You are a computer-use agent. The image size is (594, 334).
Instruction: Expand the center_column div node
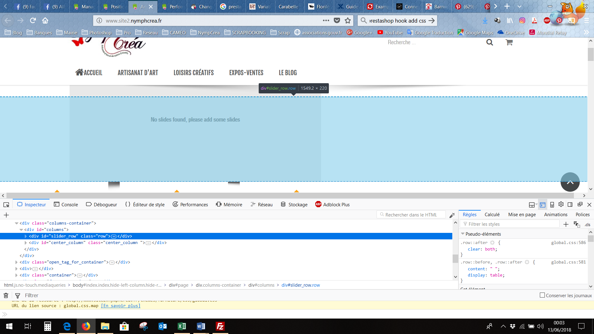pyautogui.click(x=26, y=243)
